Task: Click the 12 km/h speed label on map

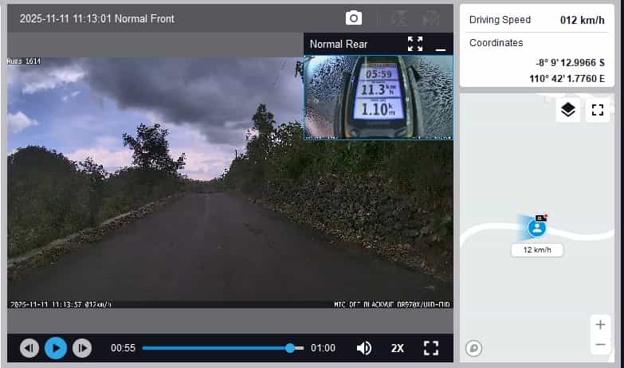Action: click(537, 250)
